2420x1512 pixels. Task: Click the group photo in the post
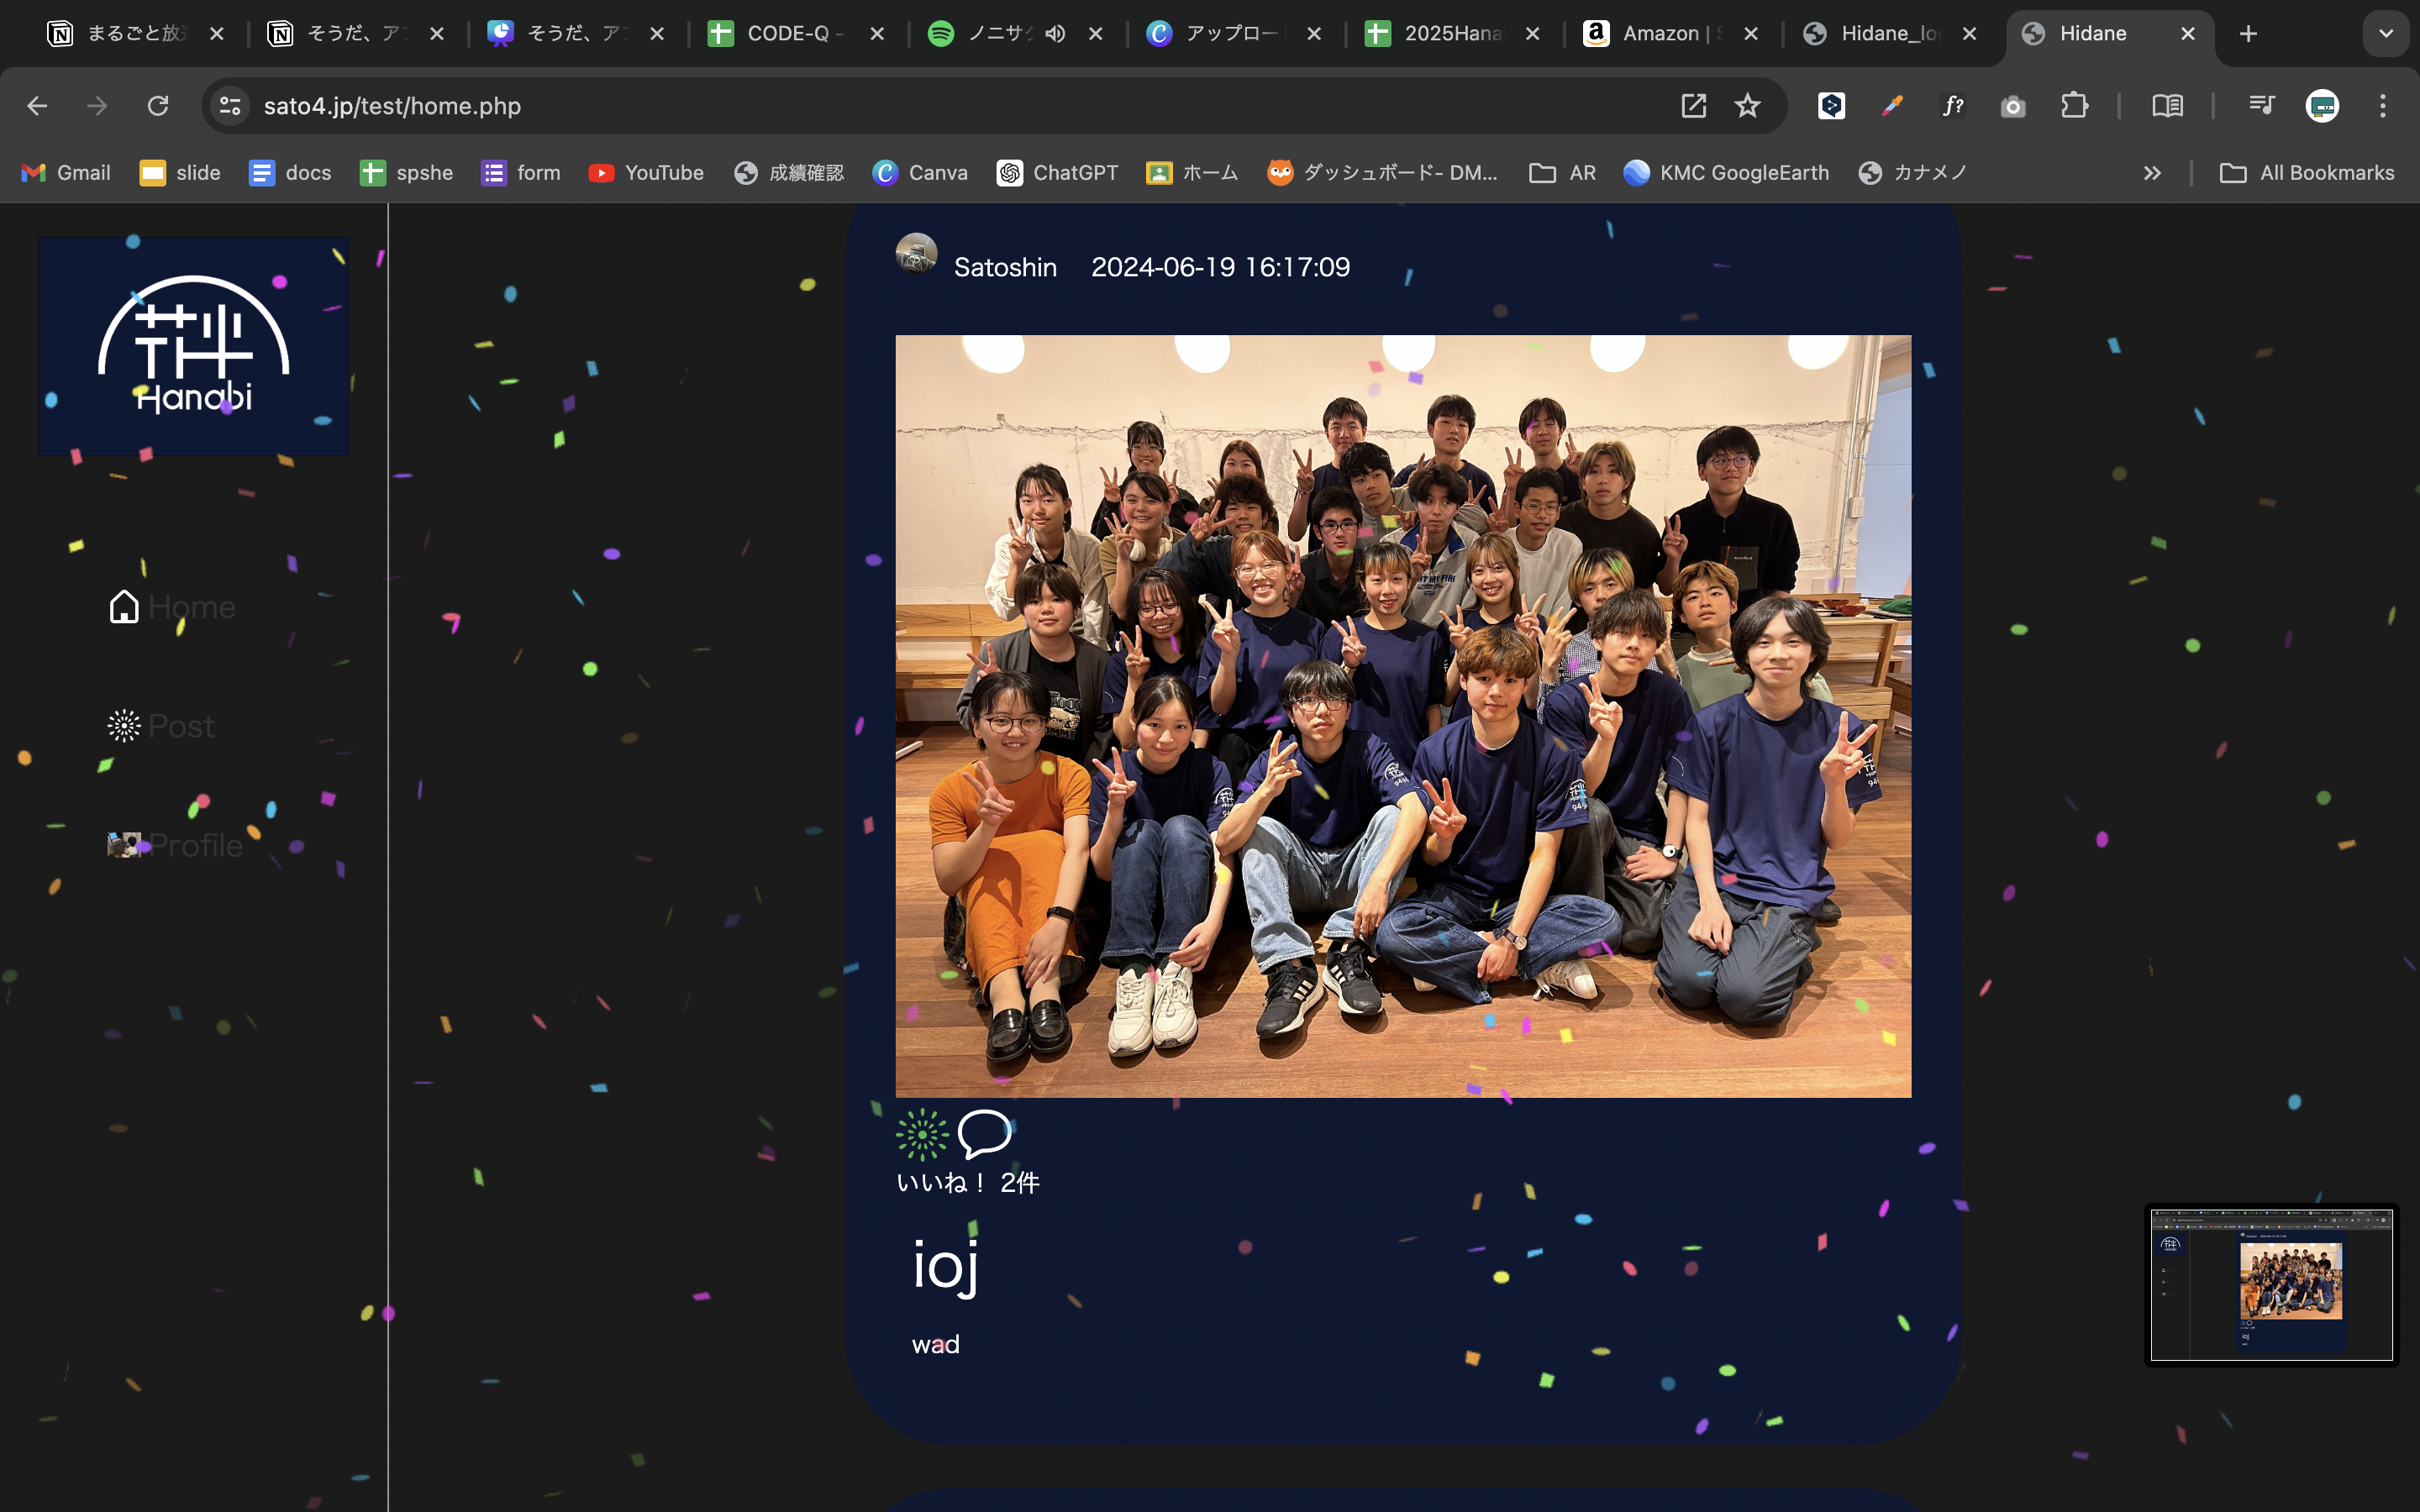[x=1402, y=716]
